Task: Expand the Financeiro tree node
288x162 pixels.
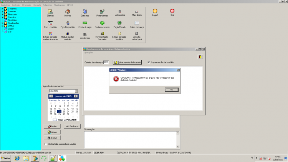Action: point(2,14)
